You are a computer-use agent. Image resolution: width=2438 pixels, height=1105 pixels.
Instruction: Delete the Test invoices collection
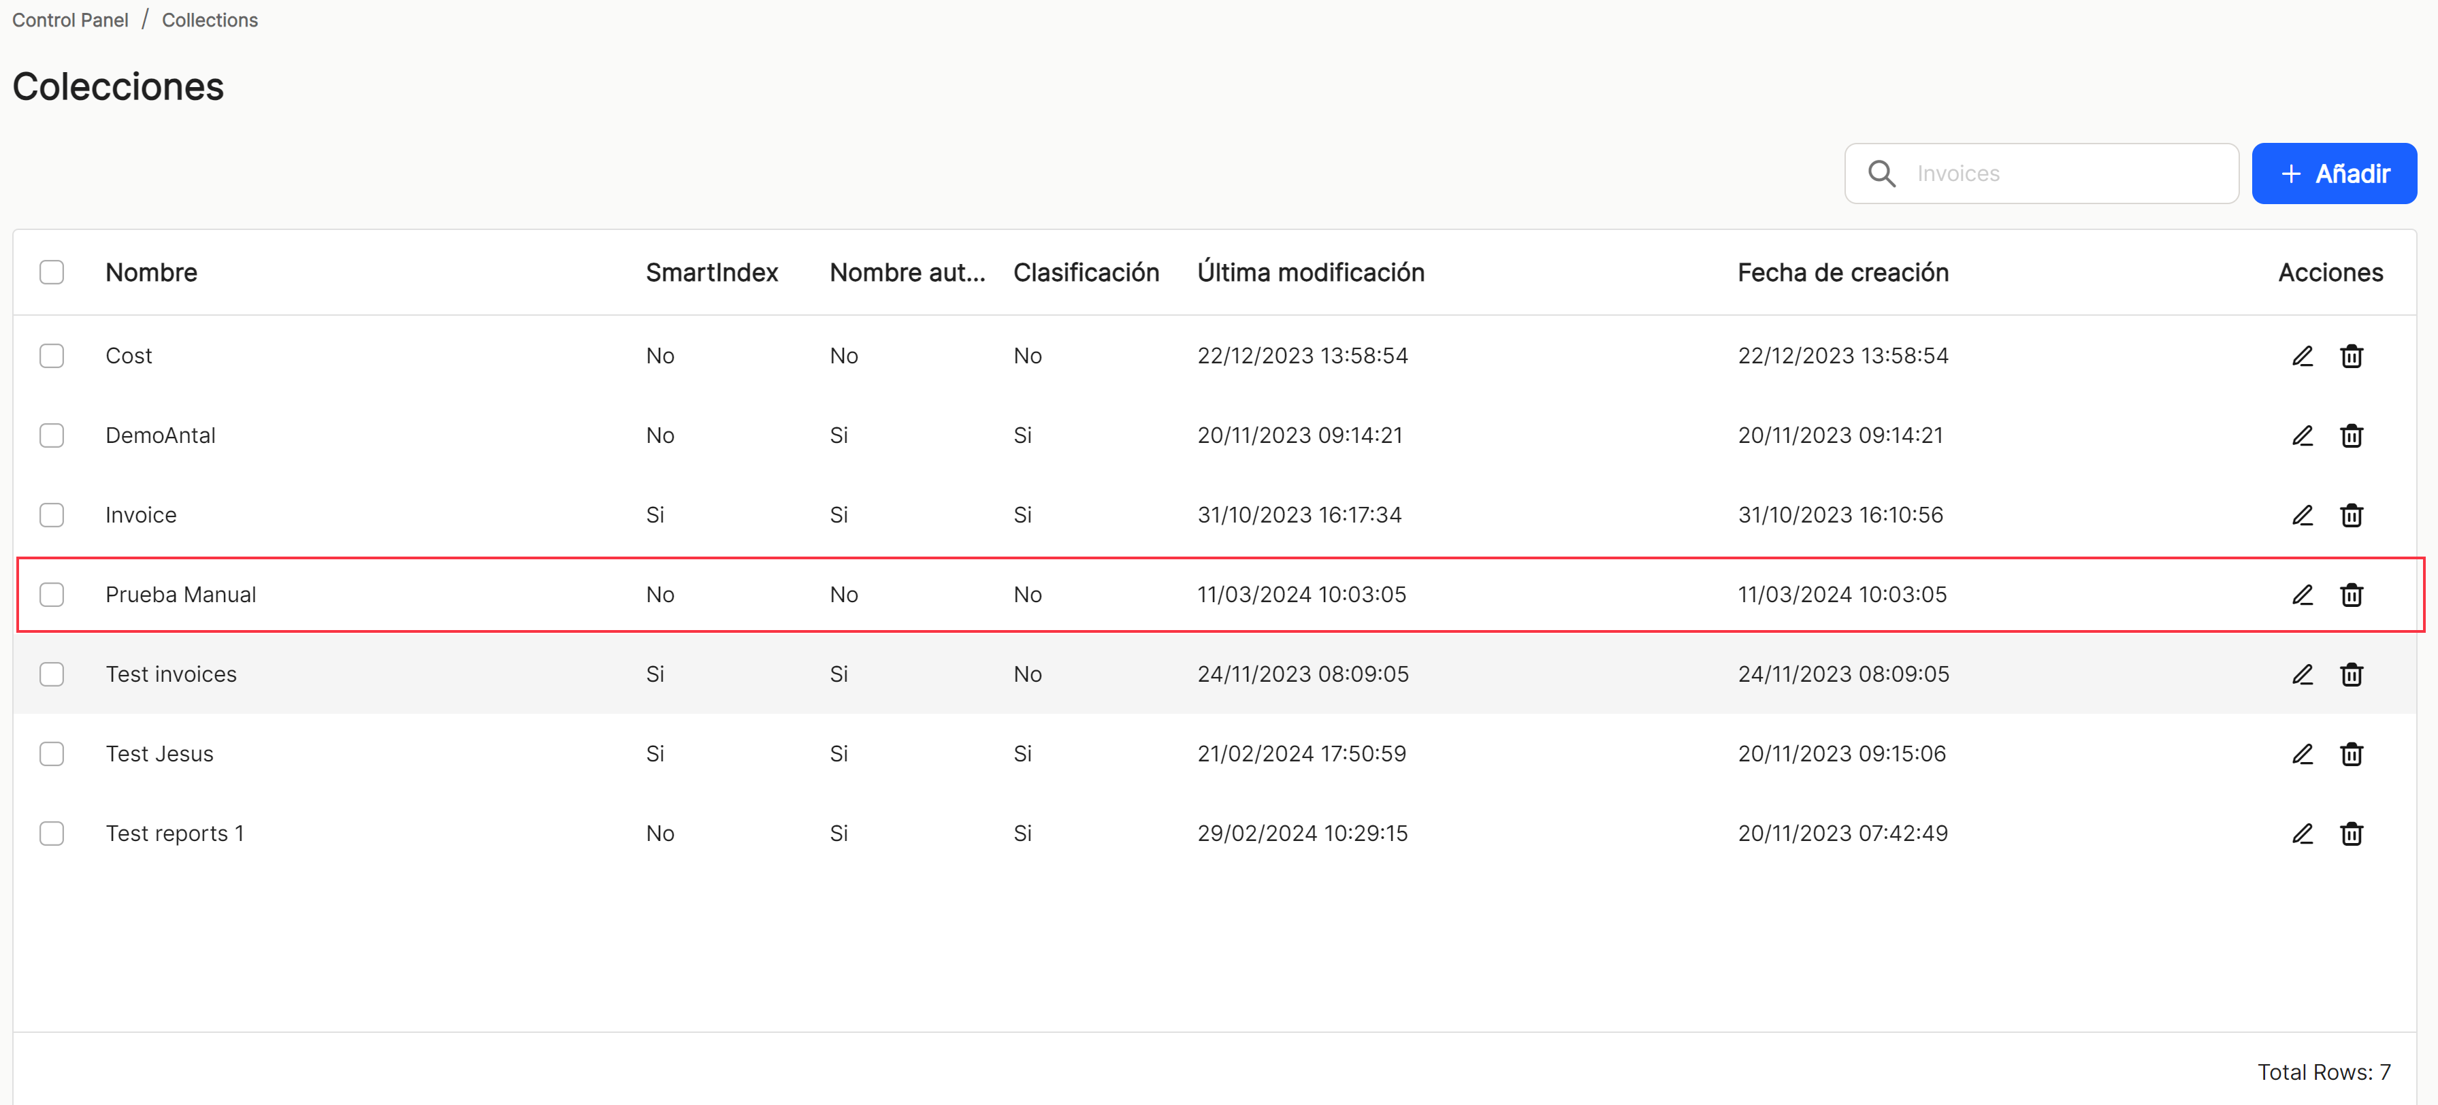point(2351,674)
